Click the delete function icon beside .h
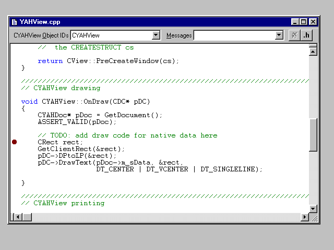The height and width of the screenshot is (250, 334). tap(294, 35)
